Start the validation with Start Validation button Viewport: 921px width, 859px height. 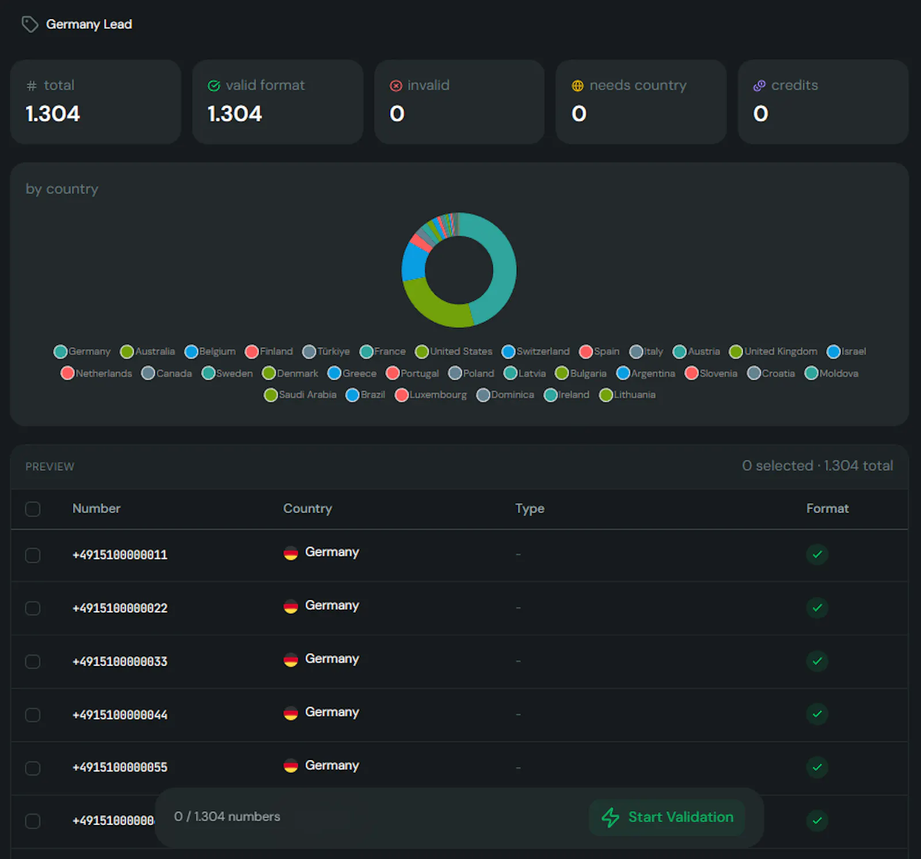coord(667,818)
